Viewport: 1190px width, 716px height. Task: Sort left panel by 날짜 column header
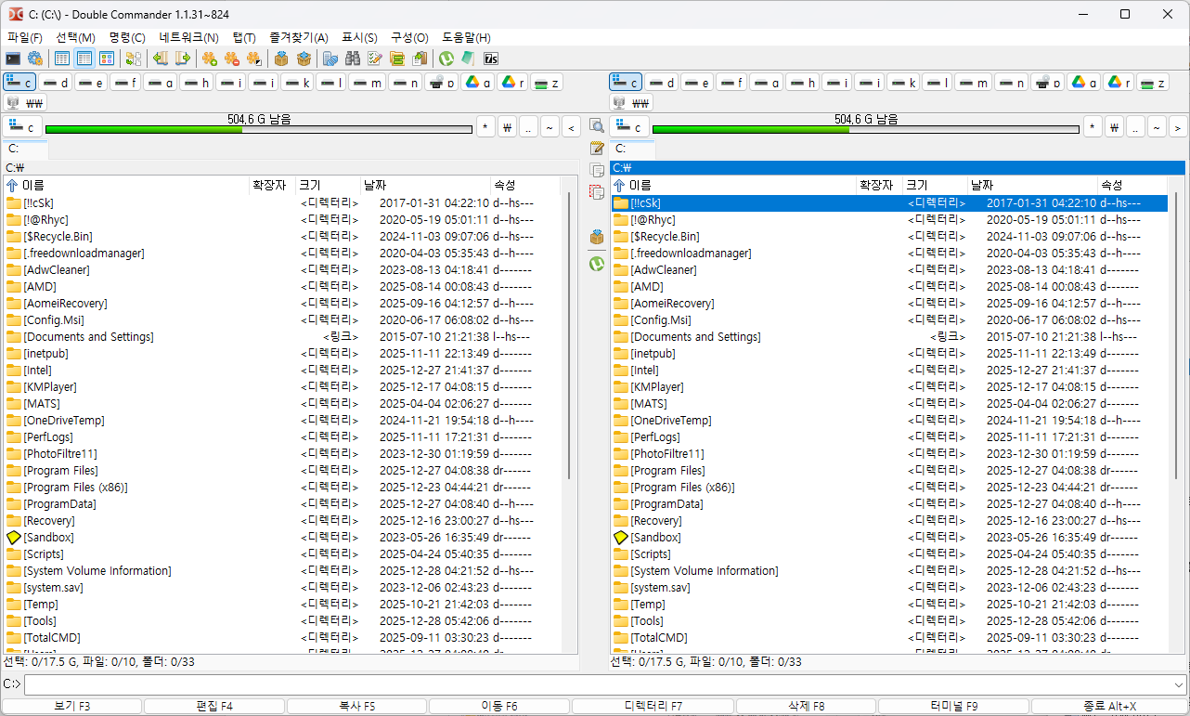coord(425,186)
